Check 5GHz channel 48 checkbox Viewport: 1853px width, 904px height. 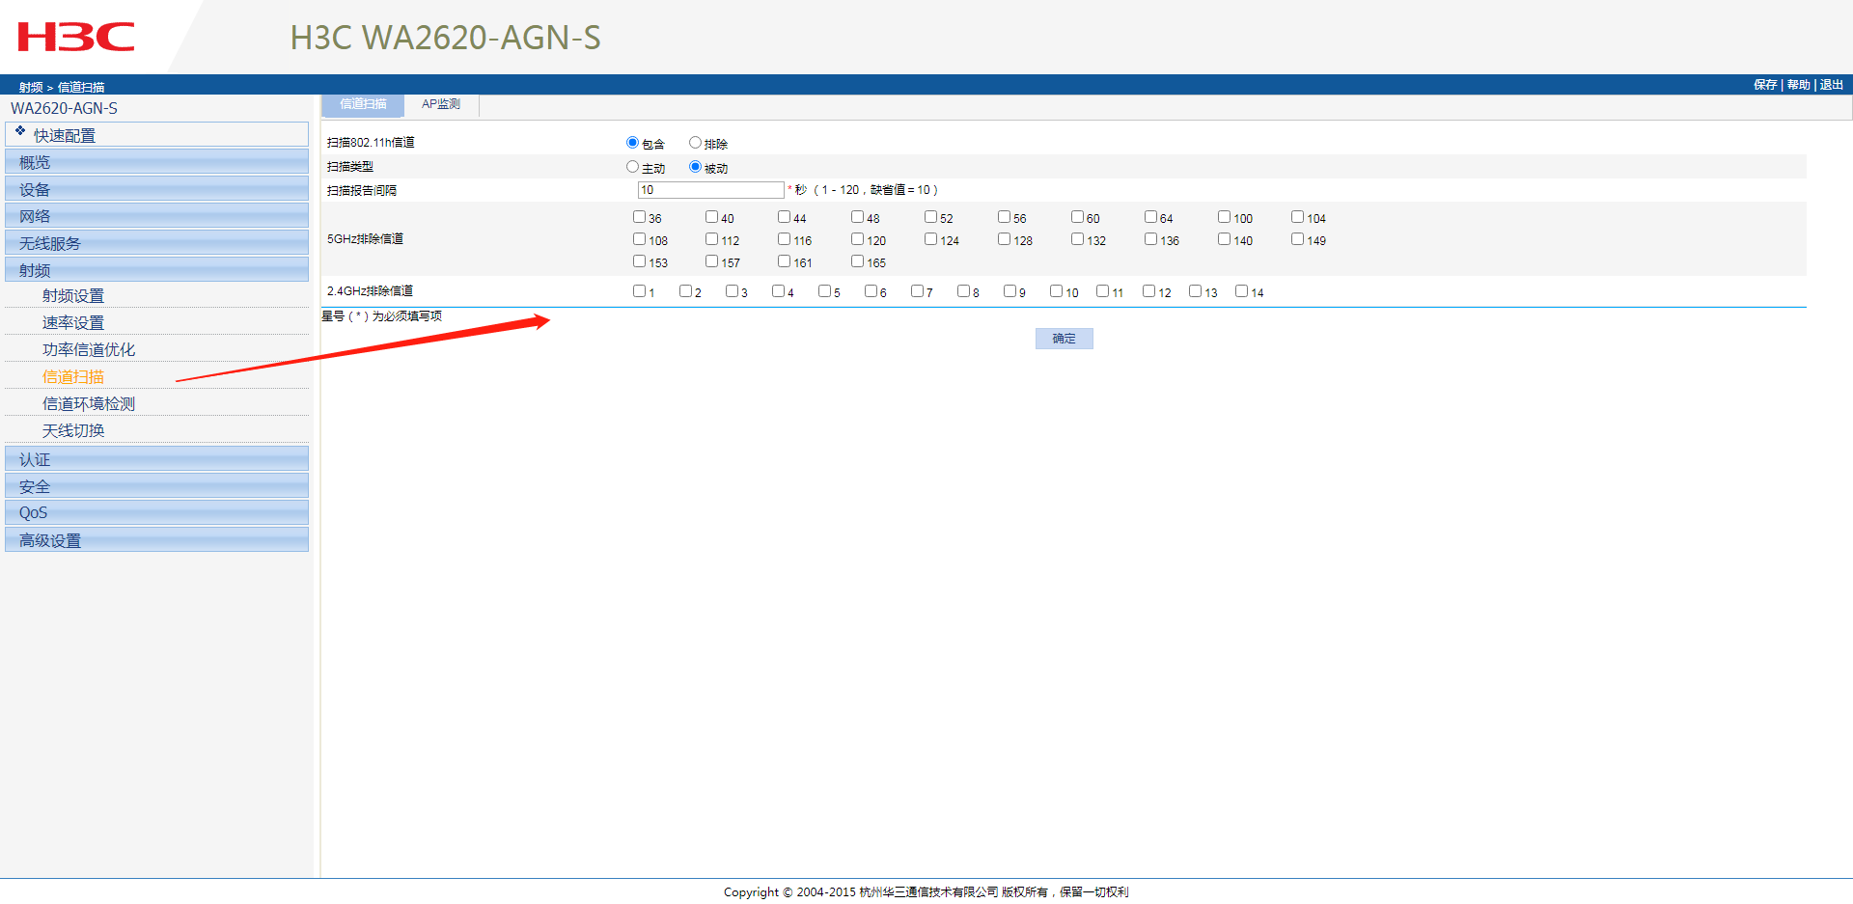[x=857, y=217]
